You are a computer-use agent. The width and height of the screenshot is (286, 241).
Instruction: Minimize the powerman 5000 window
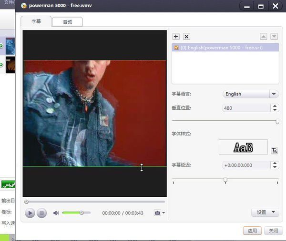[x=246, y=6]
